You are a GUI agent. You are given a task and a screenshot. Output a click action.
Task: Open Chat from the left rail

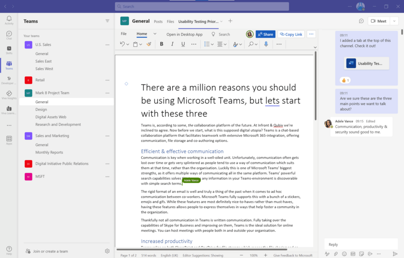tap(9, 35)
